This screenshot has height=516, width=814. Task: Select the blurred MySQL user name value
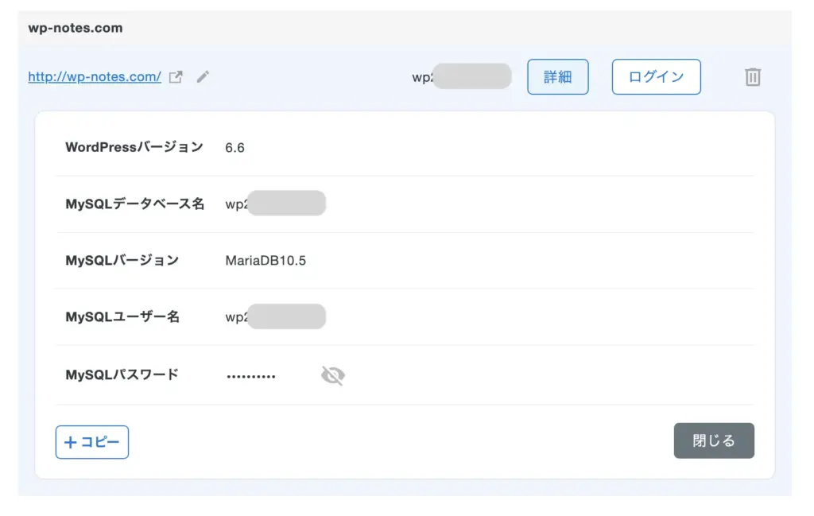(276, 317)
